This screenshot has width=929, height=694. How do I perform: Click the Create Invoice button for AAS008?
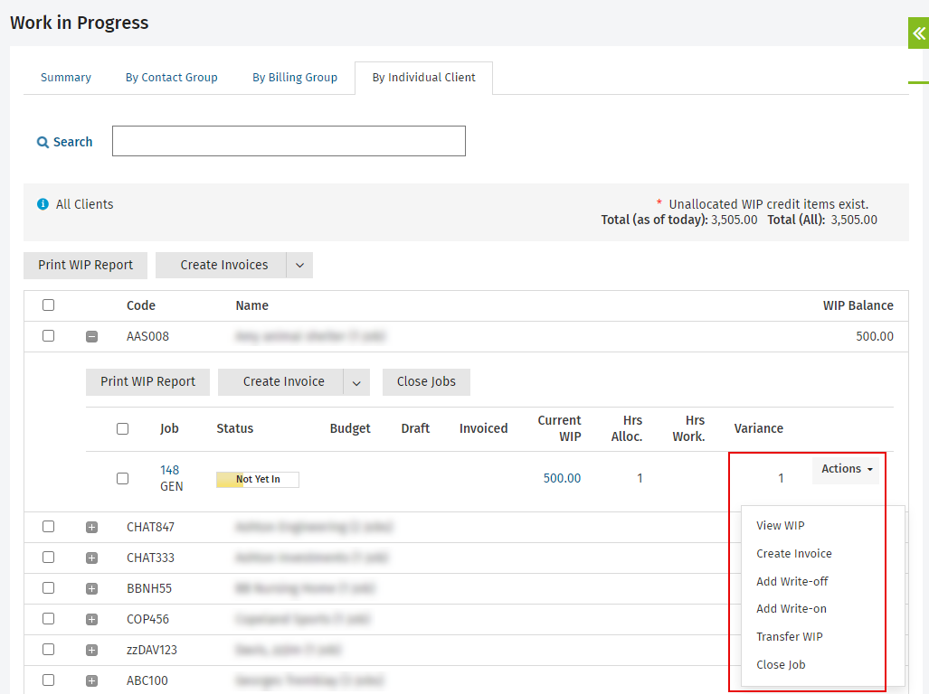point(280,382)
